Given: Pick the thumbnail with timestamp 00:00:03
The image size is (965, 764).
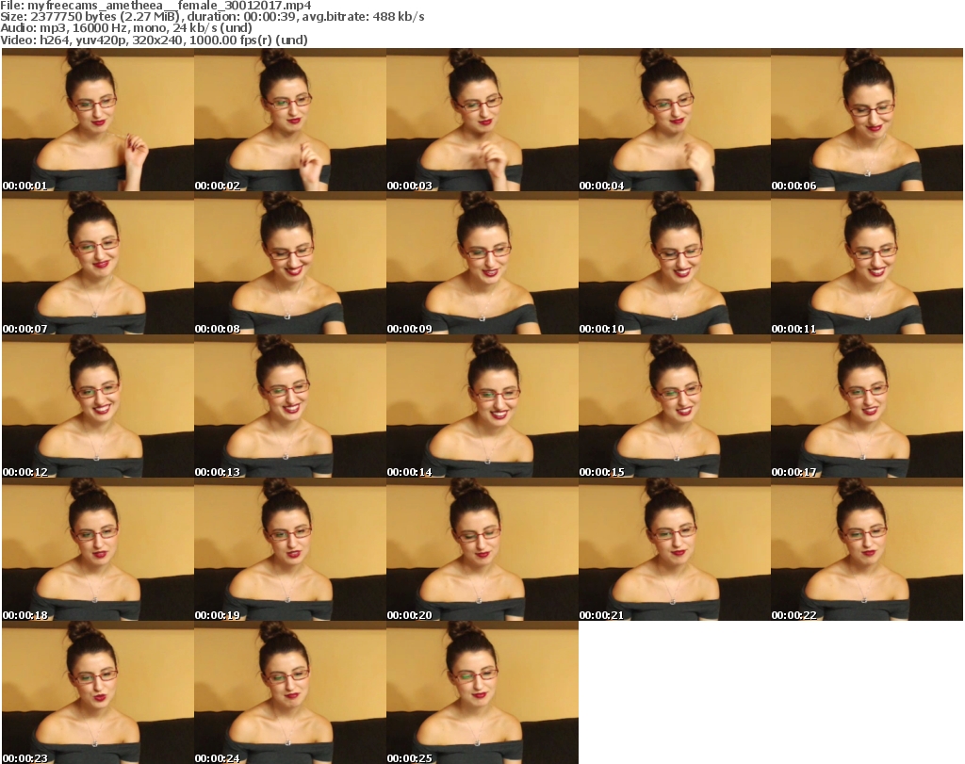Looking at the screenshot, I should pos(482,120).
